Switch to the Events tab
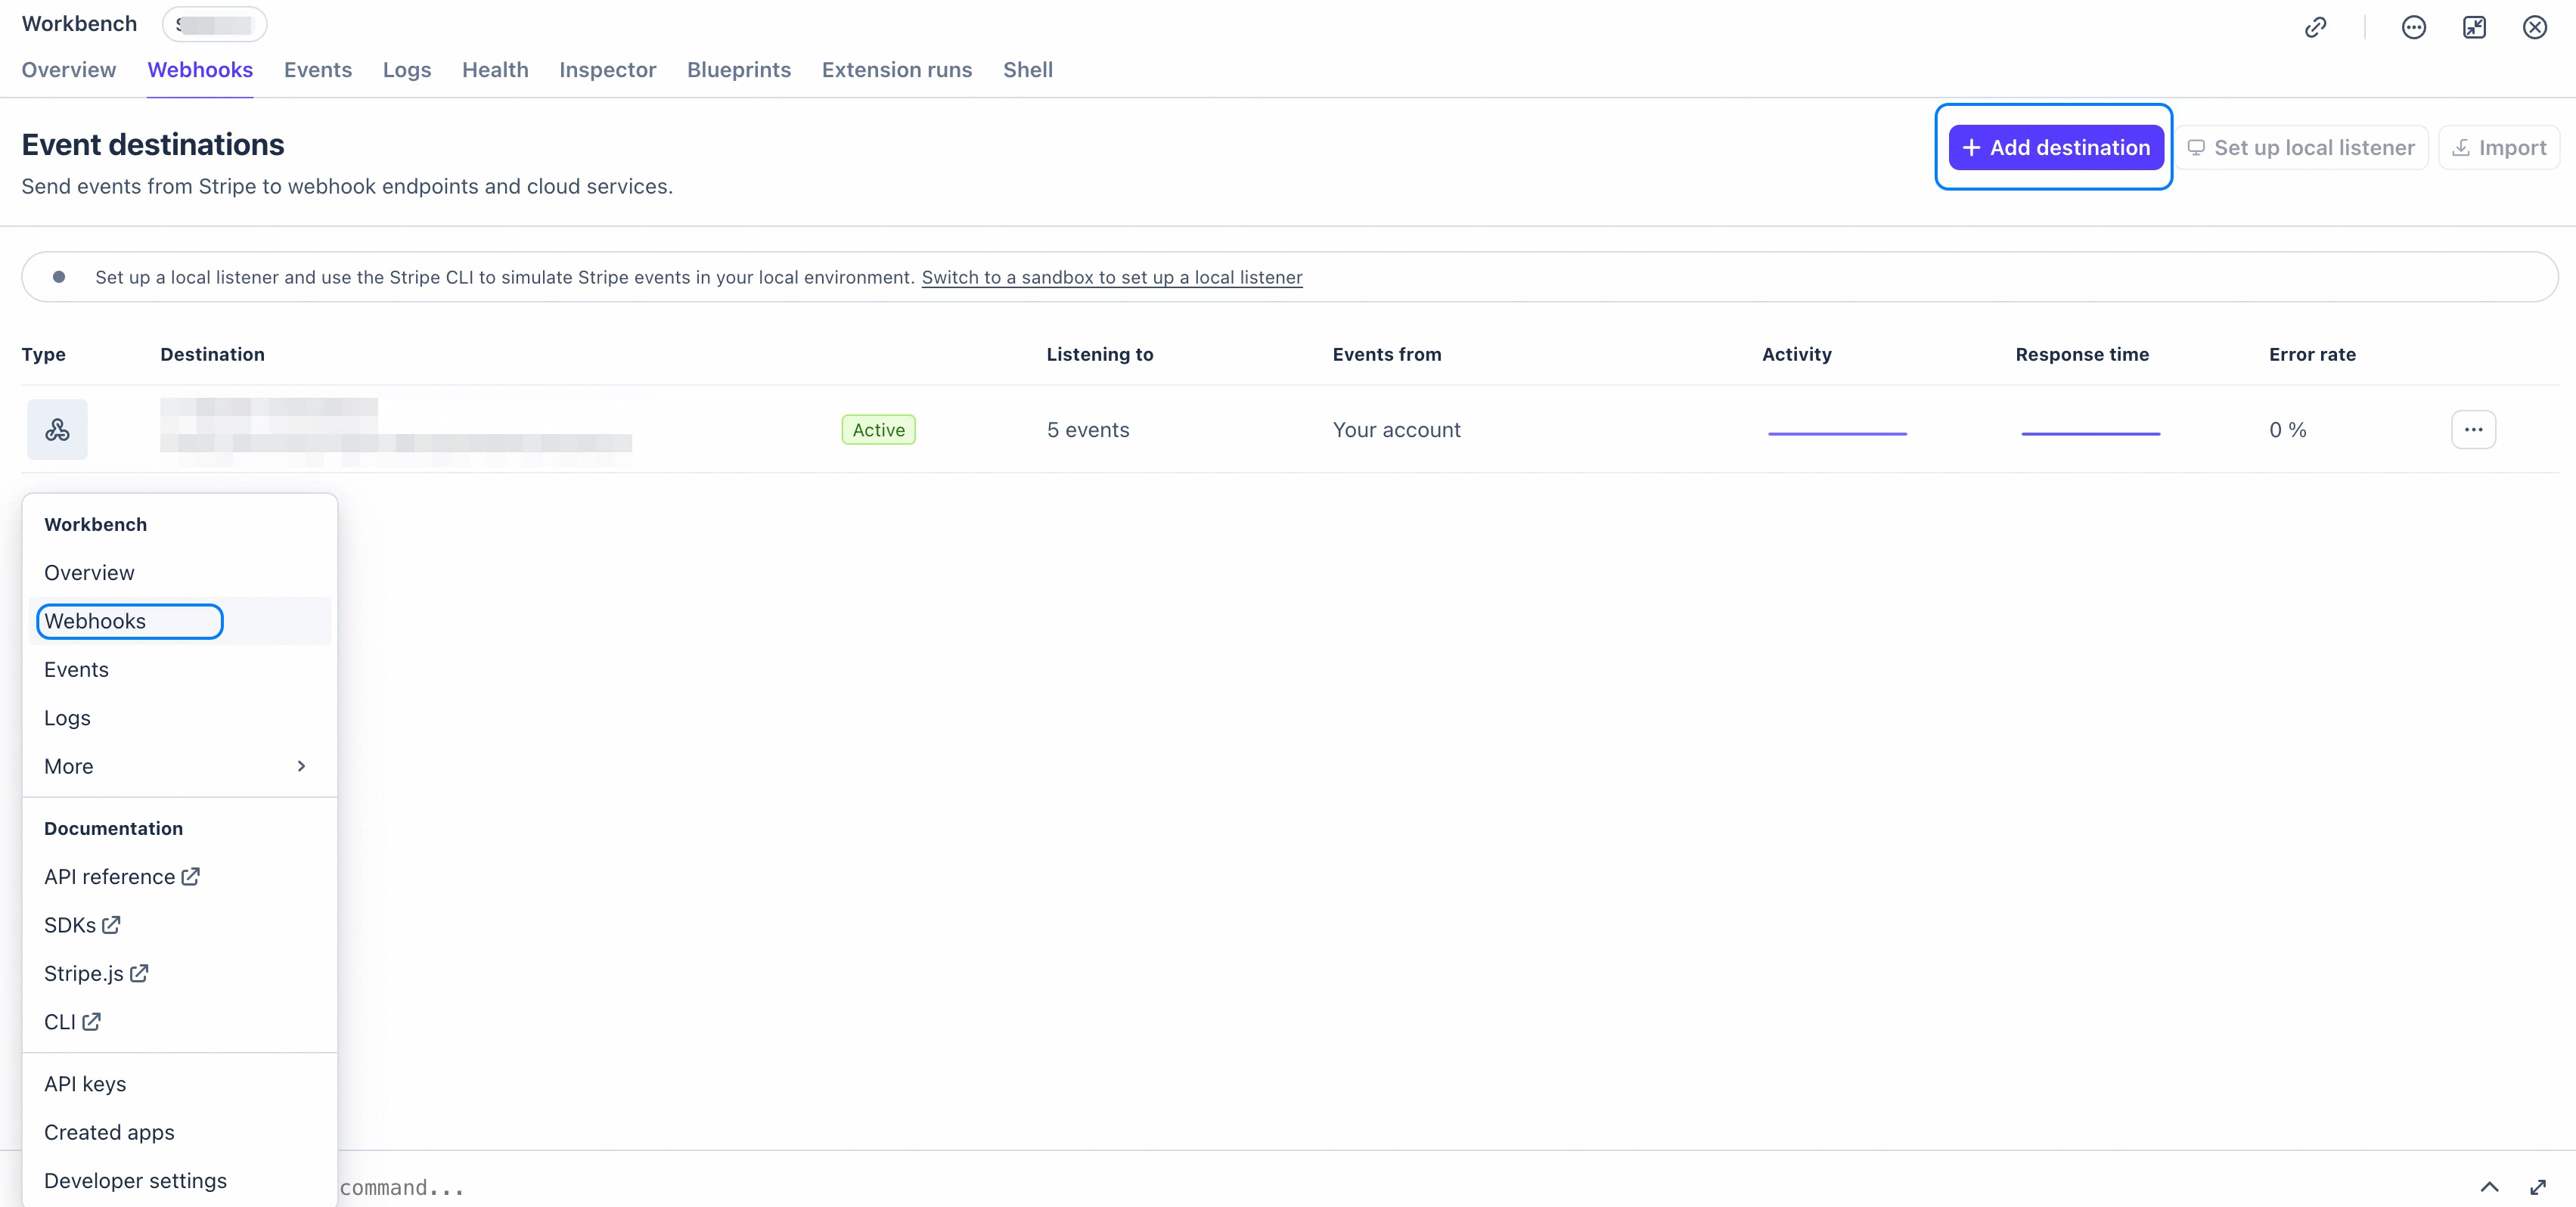Image resolution: width=2576 pixels, height=1207 pixels. pyautogui.click(x=318, y=70)
